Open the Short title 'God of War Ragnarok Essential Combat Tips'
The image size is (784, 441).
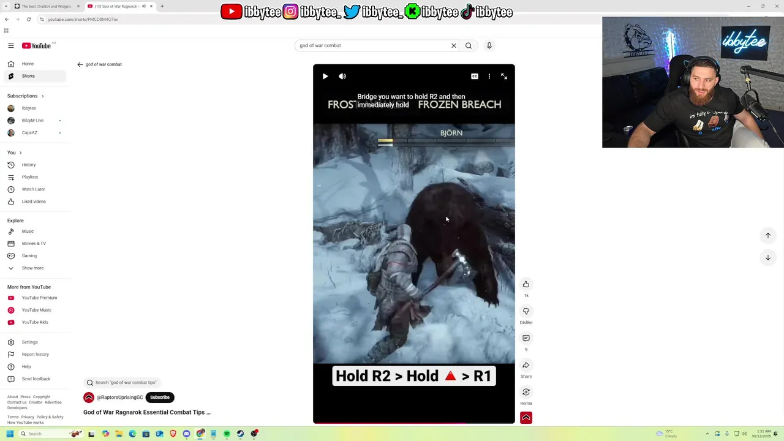click(x=147, y=412)
